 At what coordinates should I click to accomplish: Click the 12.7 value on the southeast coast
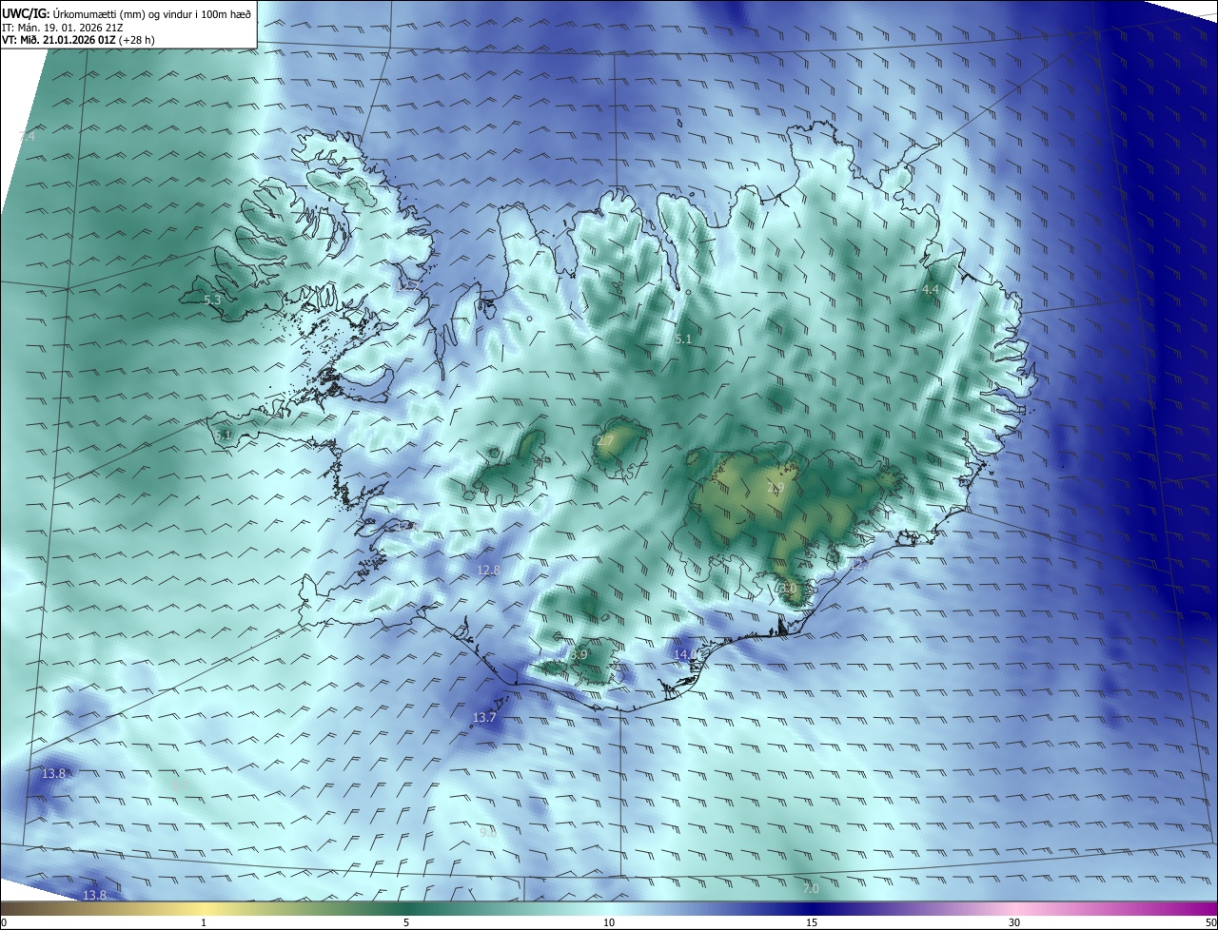859,565
